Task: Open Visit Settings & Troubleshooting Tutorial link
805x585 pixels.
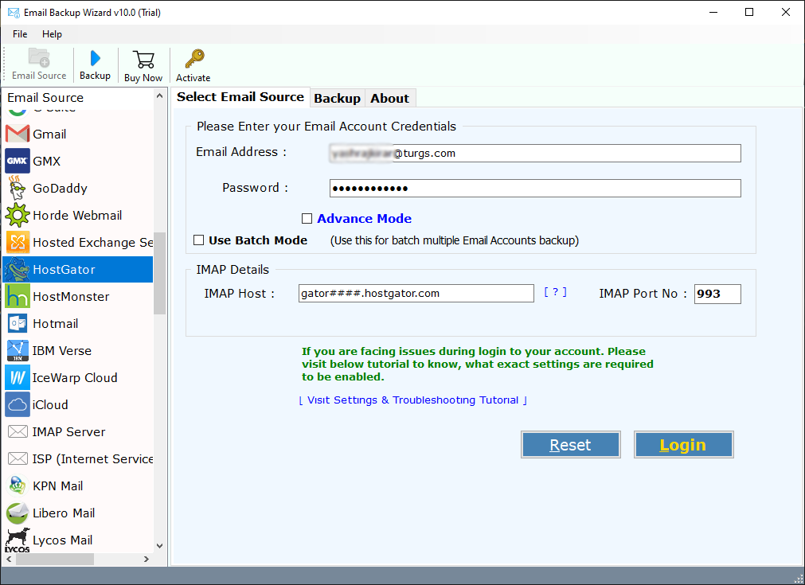Action: tap(412, 400)
